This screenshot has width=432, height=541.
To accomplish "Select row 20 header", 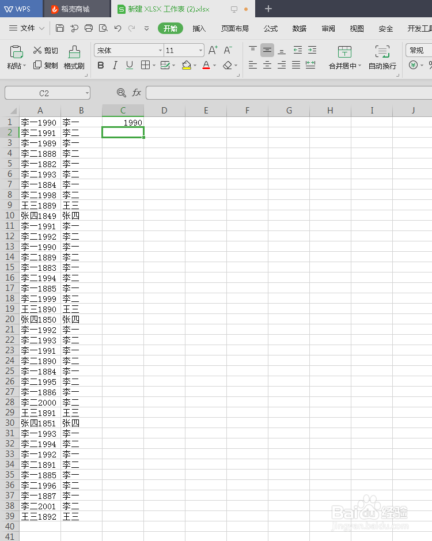I will [x=10, y=319].
